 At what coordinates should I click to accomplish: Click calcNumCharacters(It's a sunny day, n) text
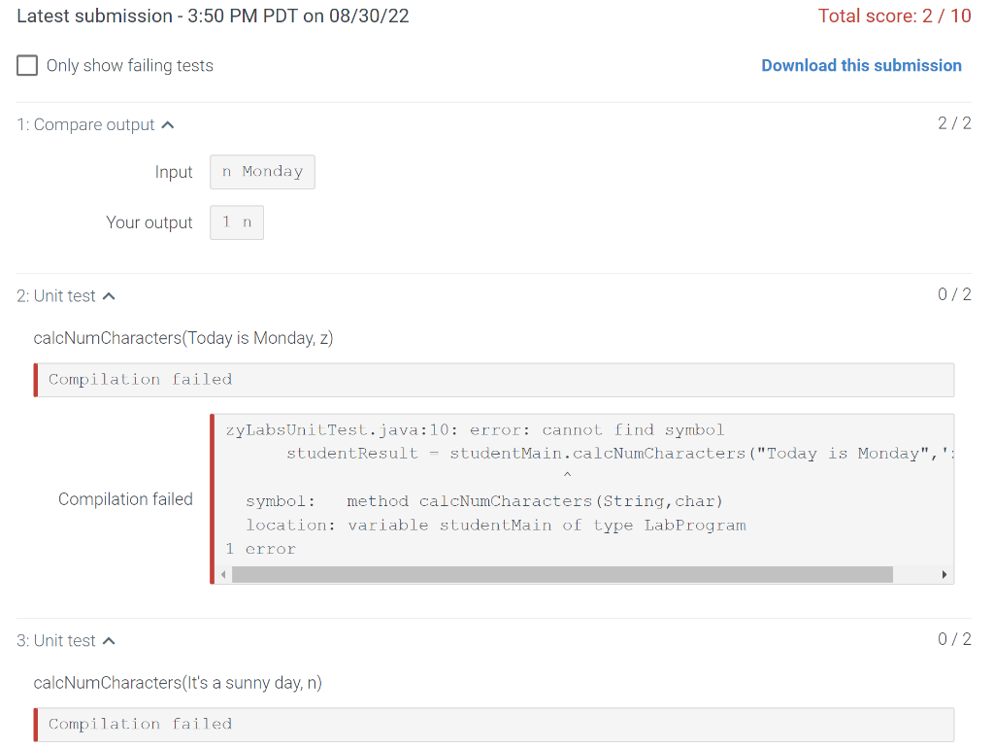[178, 683]
